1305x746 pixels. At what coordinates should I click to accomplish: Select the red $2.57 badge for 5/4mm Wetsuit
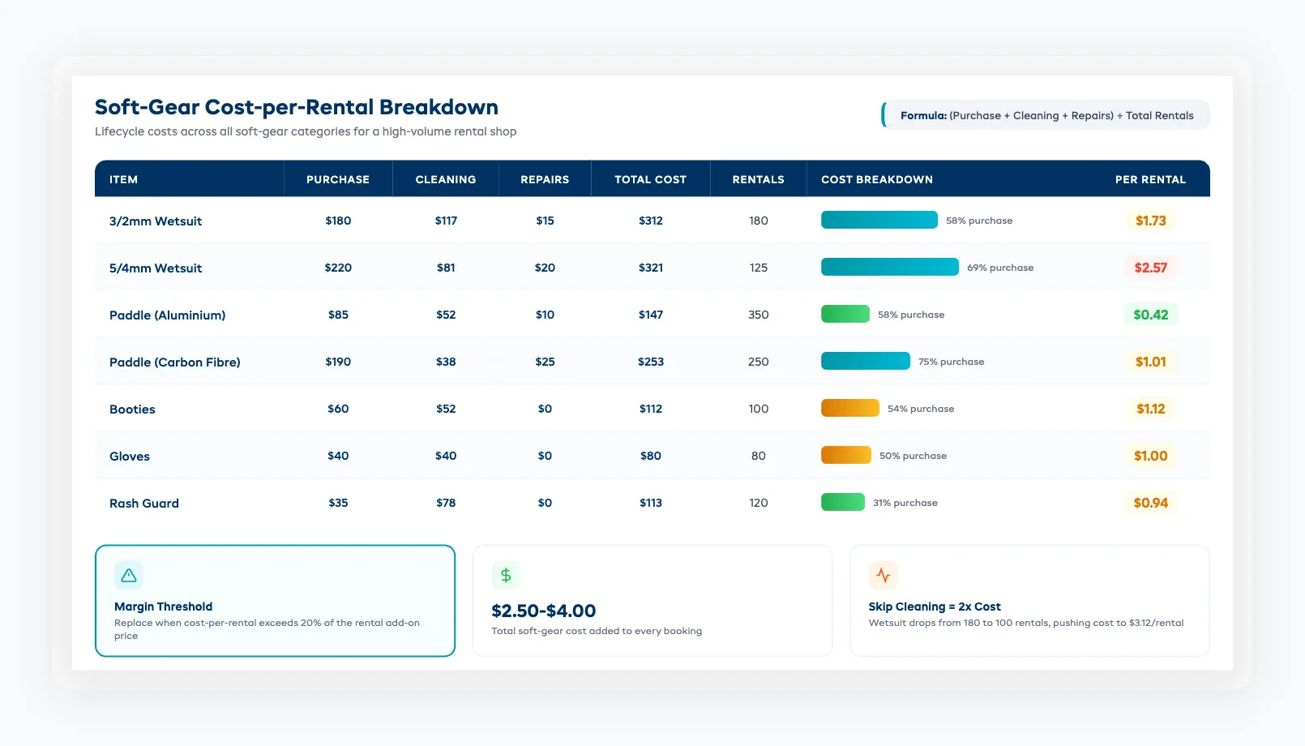click(x=1150, y=267)
